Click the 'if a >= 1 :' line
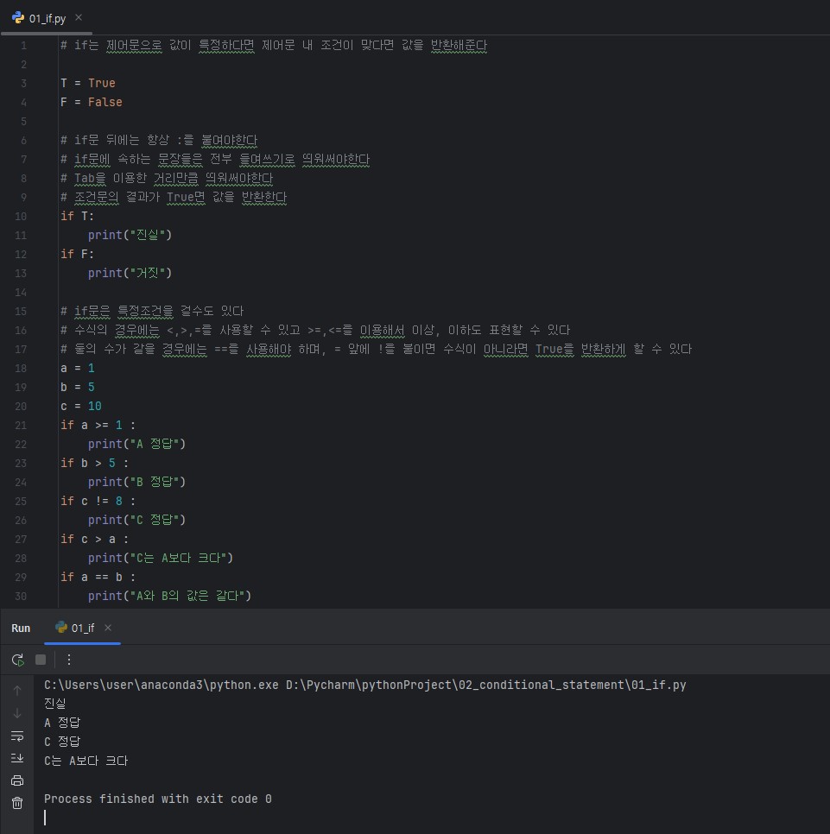This screenshot has width=830, height=834. coord(98,425)
